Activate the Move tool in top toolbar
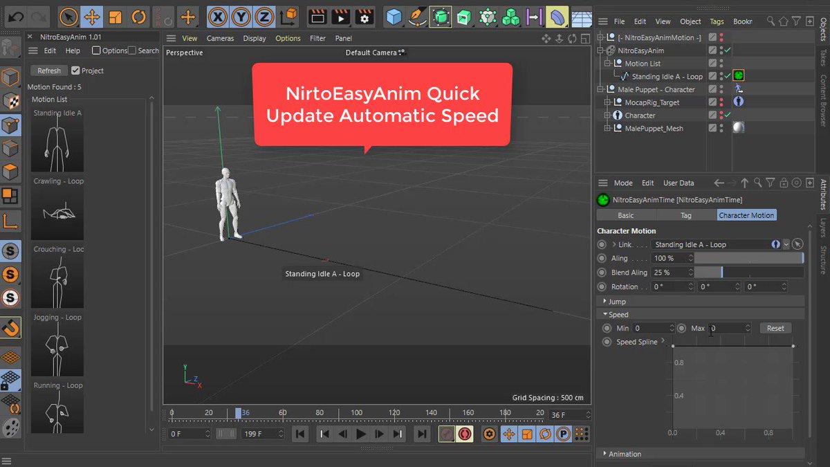 (x=92, y=17)
